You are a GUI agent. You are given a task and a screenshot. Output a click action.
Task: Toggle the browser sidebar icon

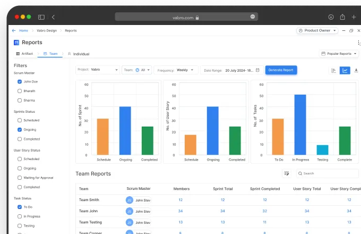(41, 17)
